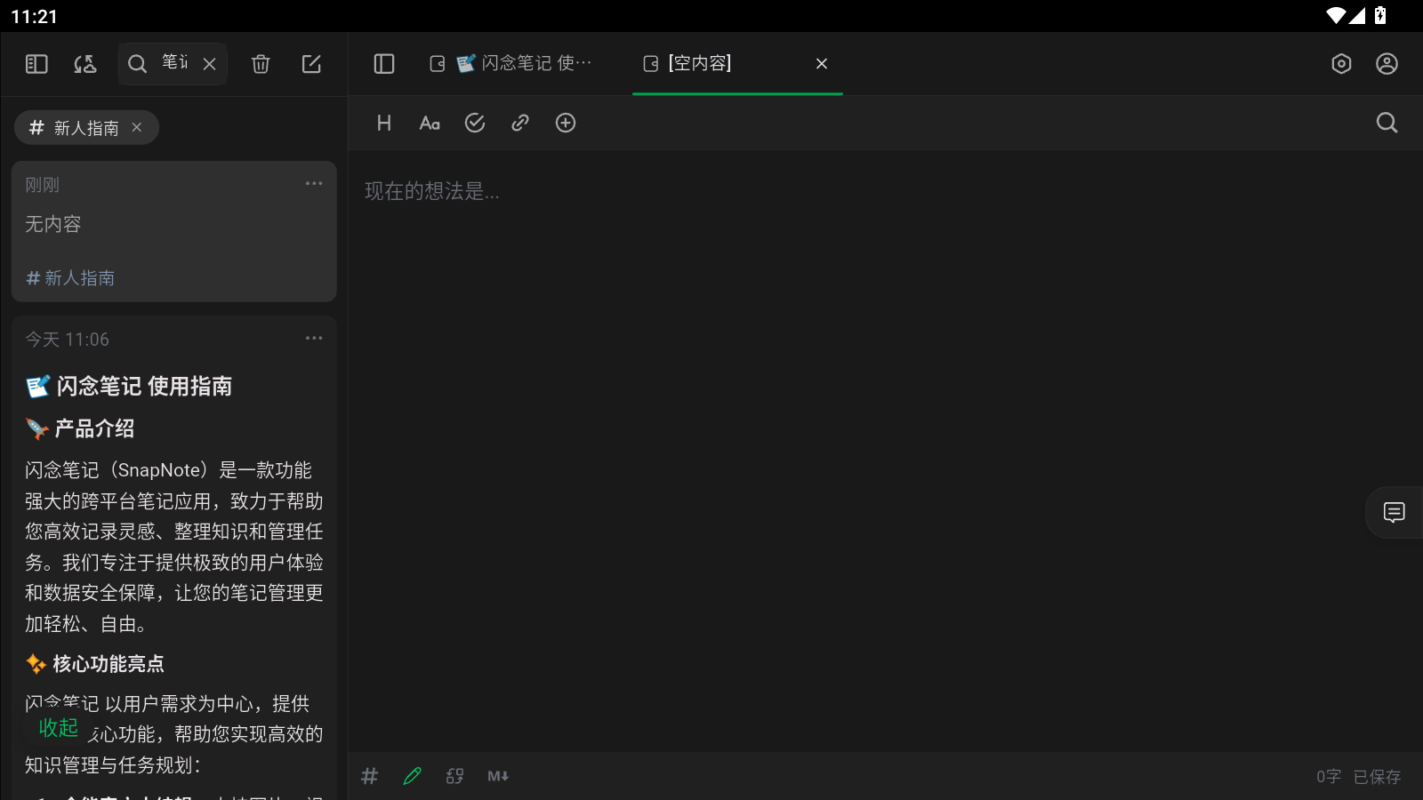The image size is (1423, 800).
Task: Collapse the guide using 收起 button
Action: tap(58, 727)
